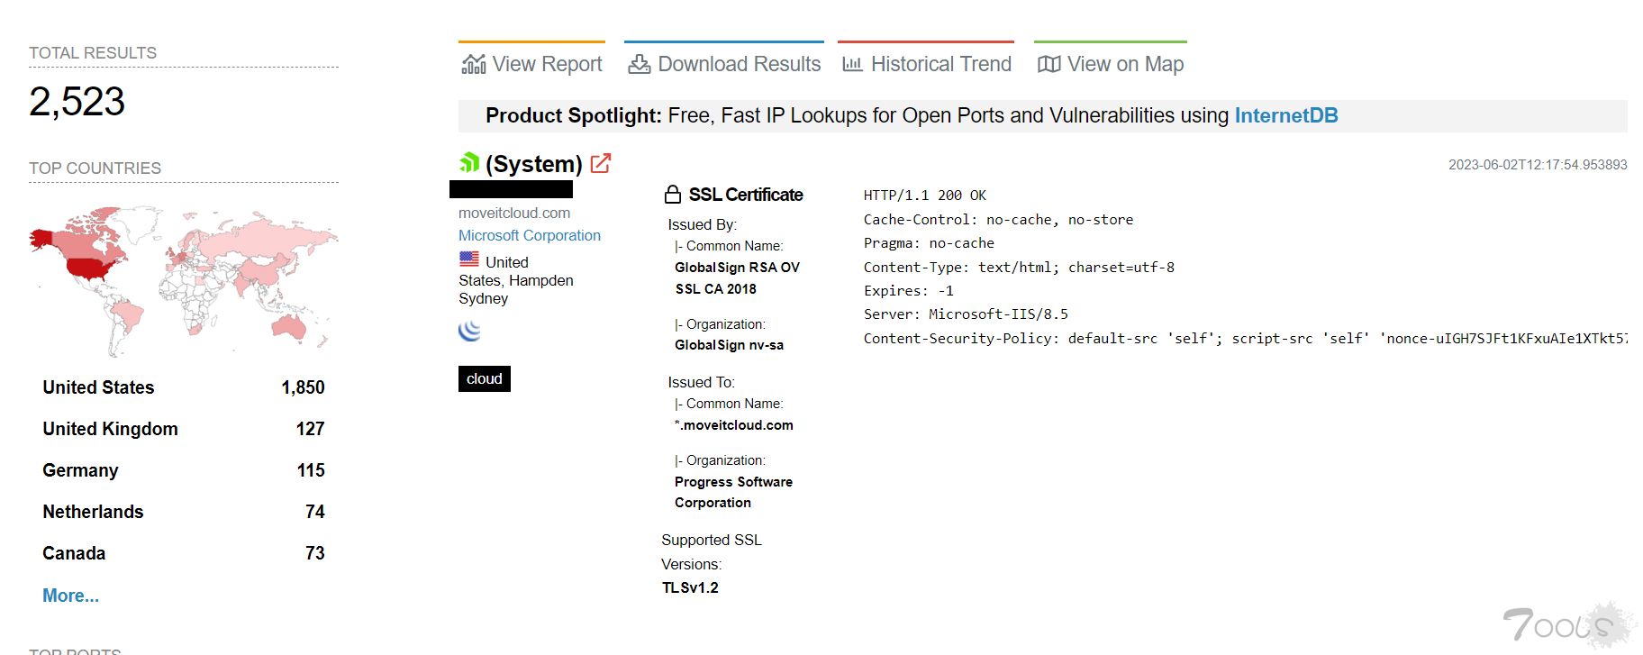Click the Download Results tray icon

(640, 64)
